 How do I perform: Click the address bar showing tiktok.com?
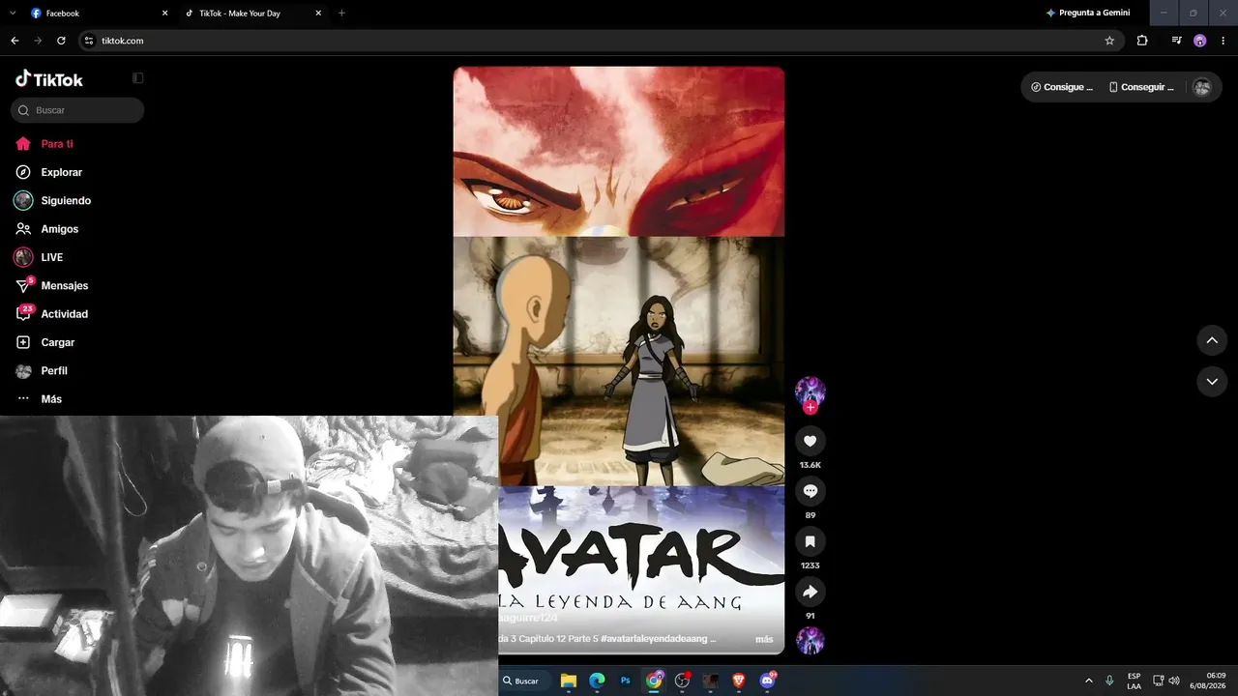pos(600,41)
